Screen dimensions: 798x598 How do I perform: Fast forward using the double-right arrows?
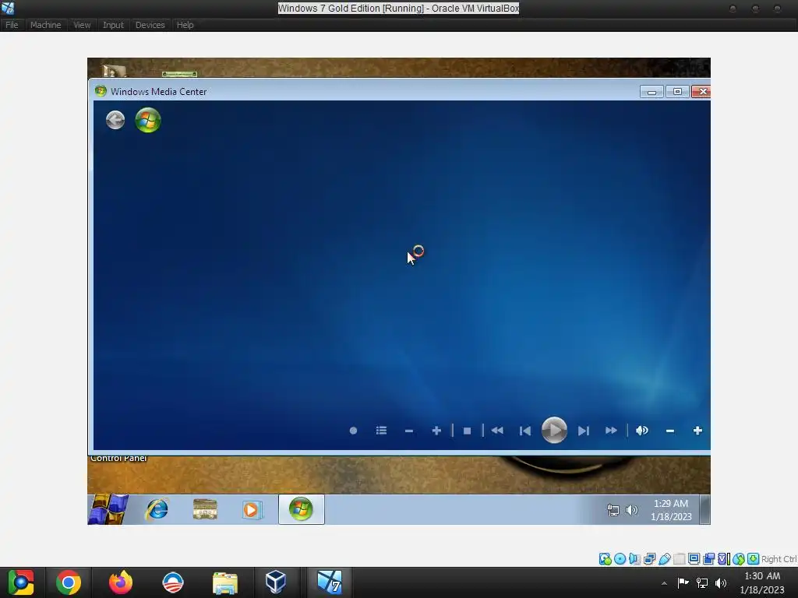[x=611, y=431]
